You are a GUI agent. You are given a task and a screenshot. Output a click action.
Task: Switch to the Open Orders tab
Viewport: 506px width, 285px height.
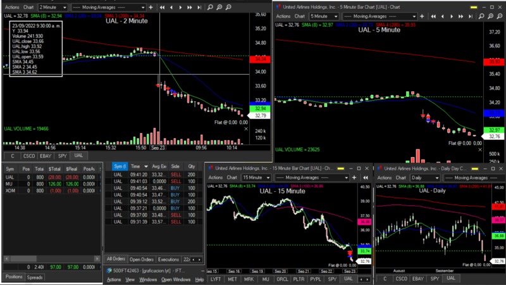(x=142, y=259)
